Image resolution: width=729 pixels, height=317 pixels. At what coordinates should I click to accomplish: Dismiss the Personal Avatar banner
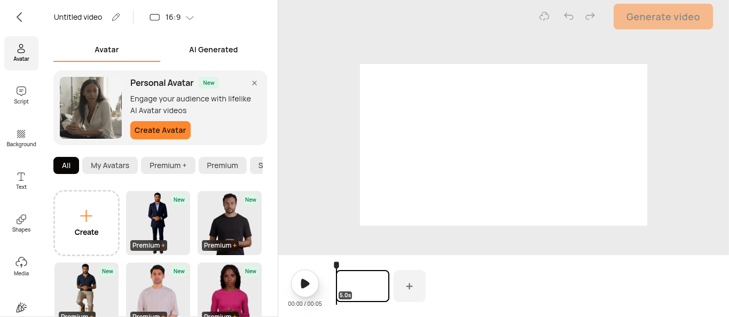click(x=254, y=83)
